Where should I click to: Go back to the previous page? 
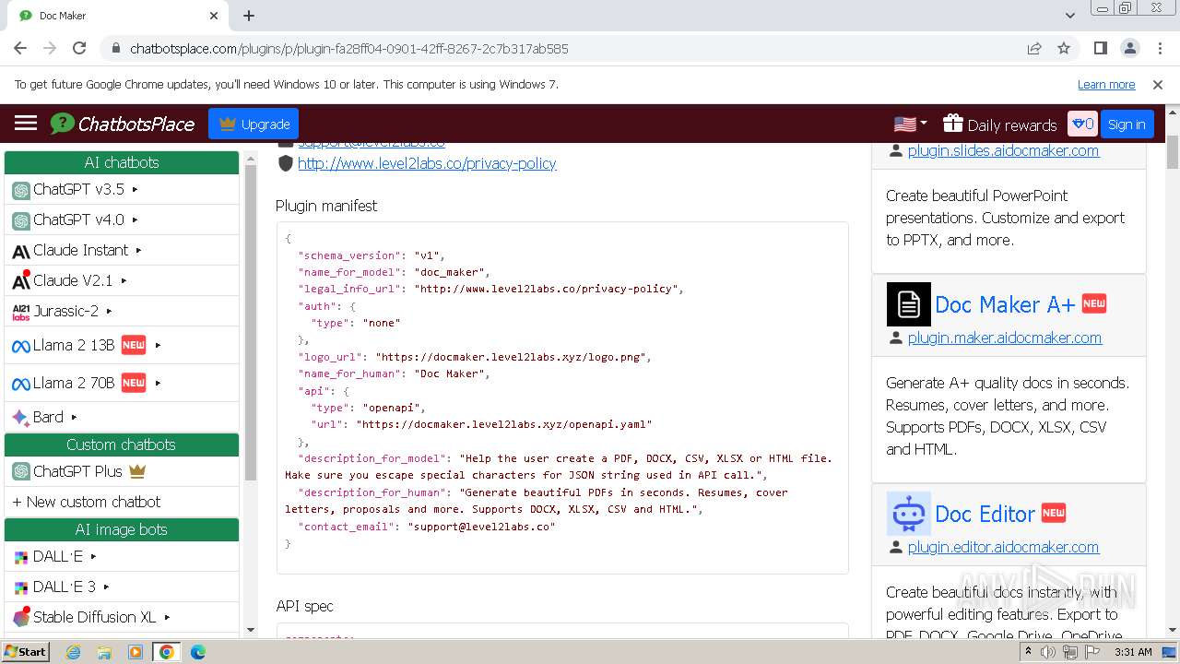(20, 48)
